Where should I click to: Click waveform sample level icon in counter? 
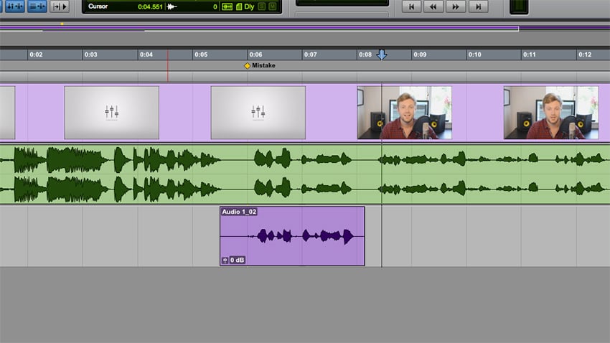pyautogui.click(x=172, y=6)
